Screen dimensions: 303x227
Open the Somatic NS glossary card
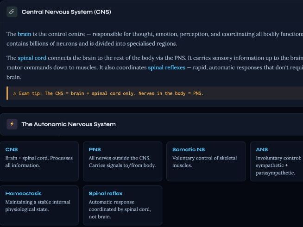coord(206,161)
